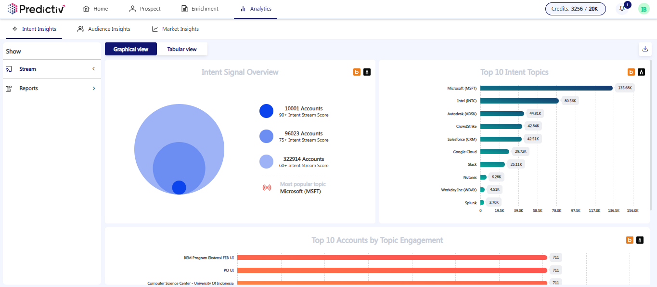Click the CrowdStrike bar
Image resolution: width=657 pixels, height=287 pixels.
(x=501, y=126)
